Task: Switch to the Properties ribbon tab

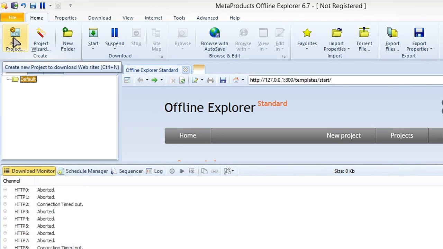Action: coord(65,18)
